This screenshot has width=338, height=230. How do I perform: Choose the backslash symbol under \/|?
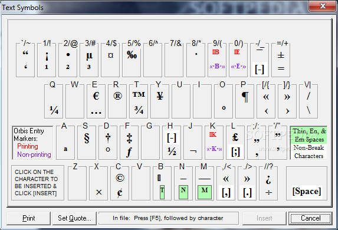(x=309, y=110)
